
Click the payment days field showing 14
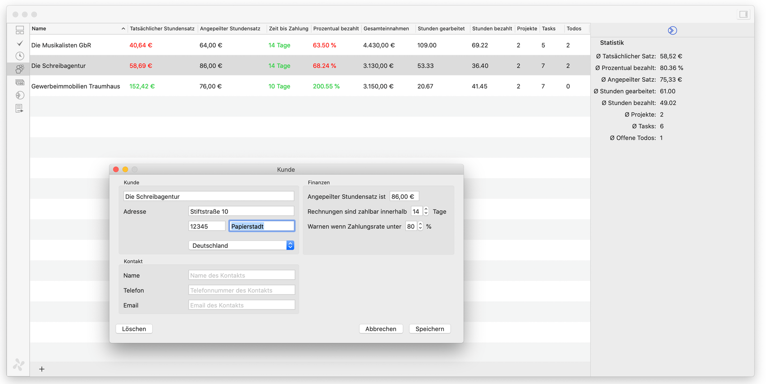417,211
